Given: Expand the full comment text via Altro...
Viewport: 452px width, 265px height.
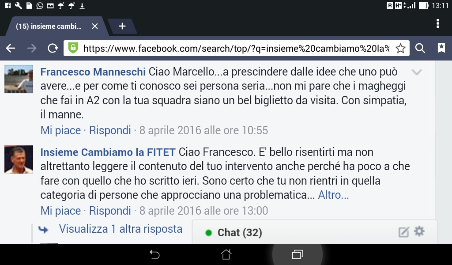Looking at the screenshot, I should [x=334, y=195].
